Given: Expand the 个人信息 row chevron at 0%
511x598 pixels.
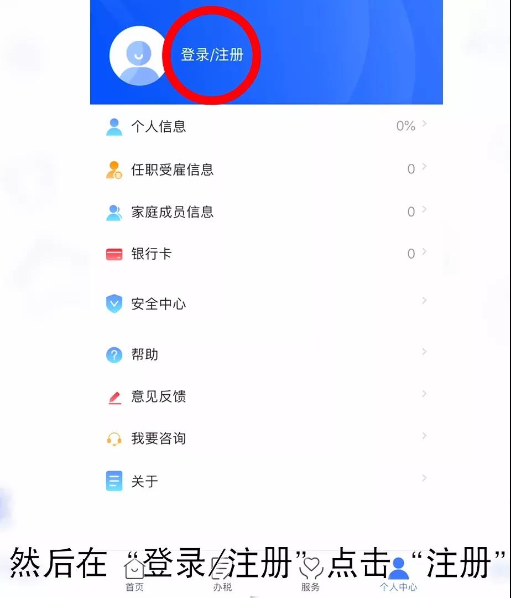Looking at the screenshot, I should click(x=424, y=123).
